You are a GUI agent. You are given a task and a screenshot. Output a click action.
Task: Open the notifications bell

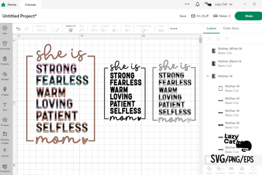197,5
